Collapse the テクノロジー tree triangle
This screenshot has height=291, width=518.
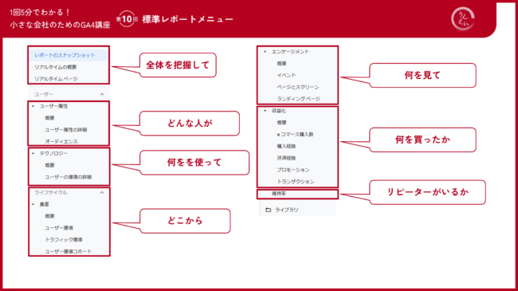(x=33, y=153)
